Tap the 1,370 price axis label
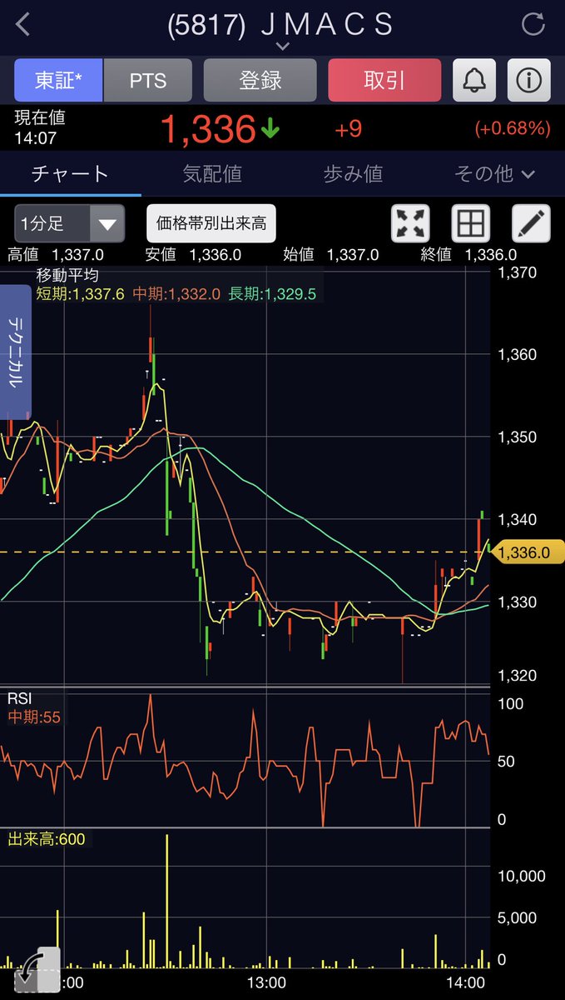This screenshot has width=565, height=1000. click(518, 272)
